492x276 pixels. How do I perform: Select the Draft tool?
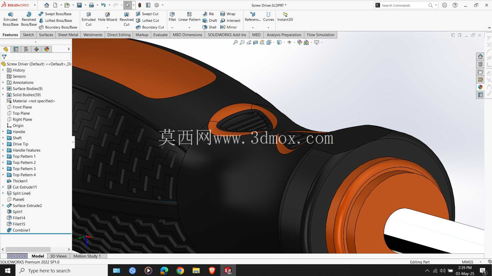(210, 21)
